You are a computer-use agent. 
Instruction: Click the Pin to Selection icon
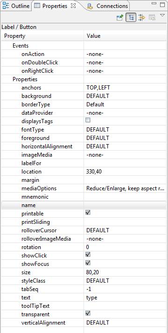[120, 18]
